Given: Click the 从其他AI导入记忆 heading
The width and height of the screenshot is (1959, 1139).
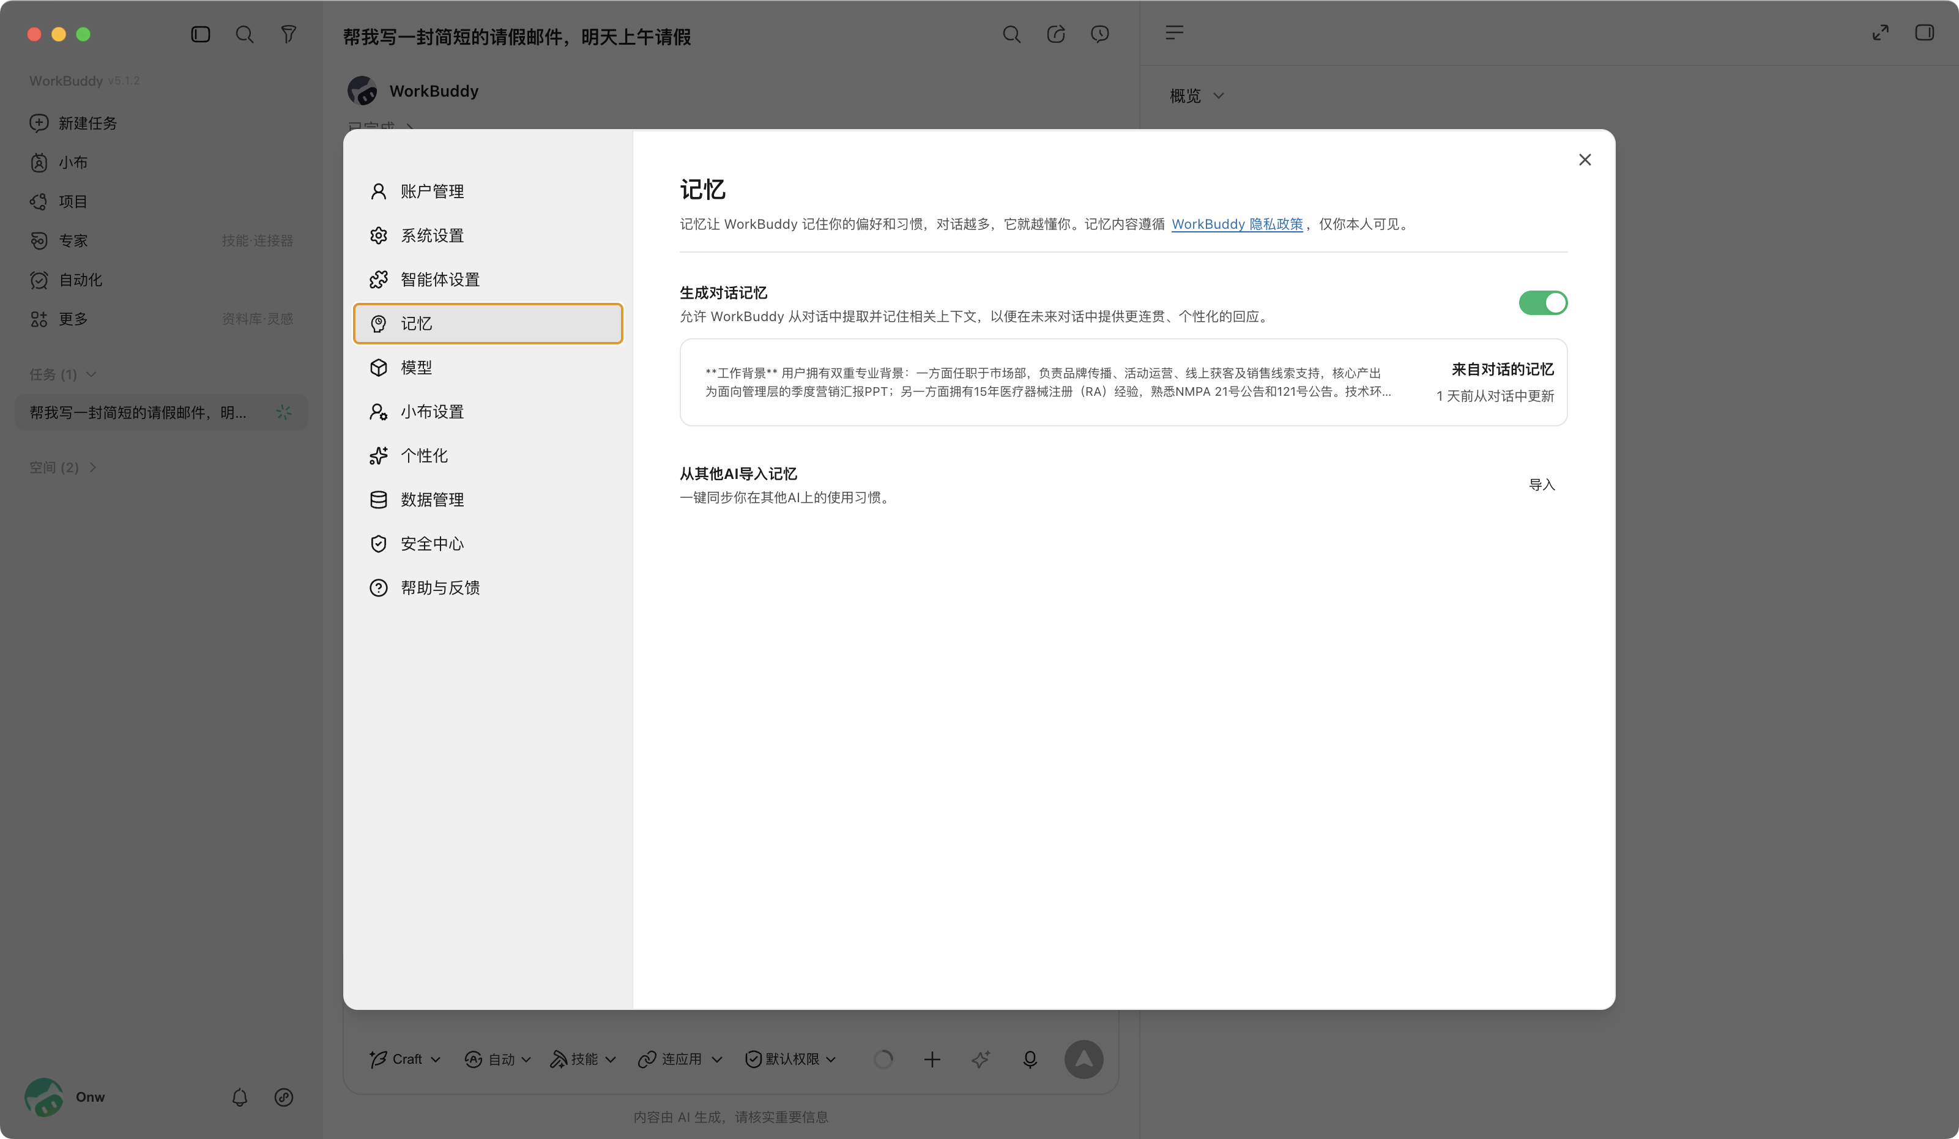Looking at the screenshot, I should point(738,473).
